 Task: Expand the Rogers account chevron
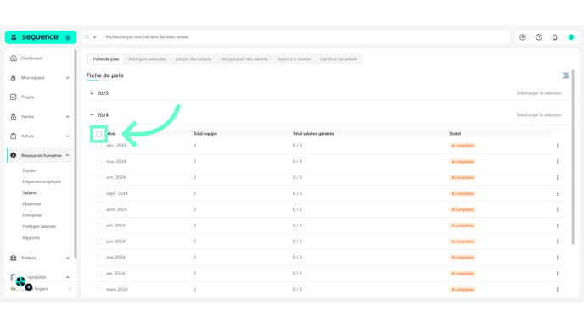[70, 289]
